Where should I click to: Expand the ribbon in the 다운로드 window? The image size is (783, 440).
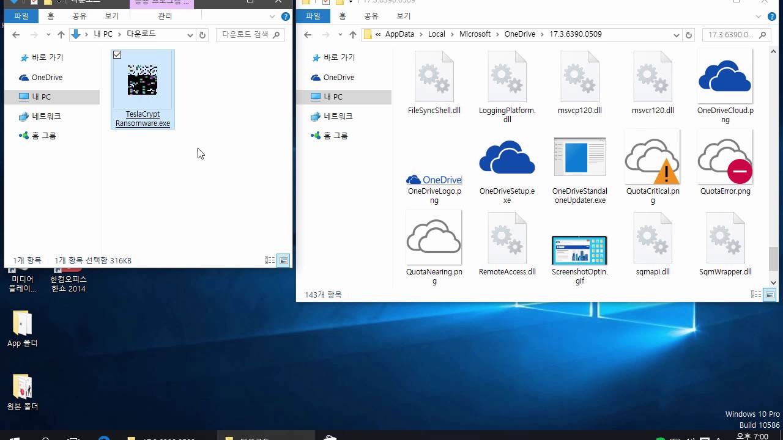point(273,16)
